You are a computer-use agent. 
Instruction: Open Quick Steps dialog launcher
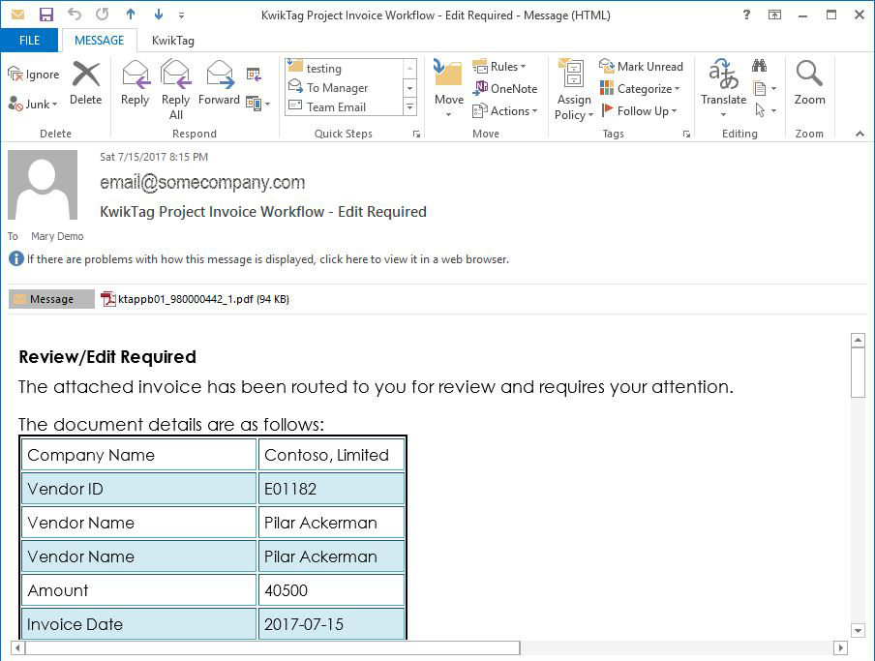tap(416, 134)
